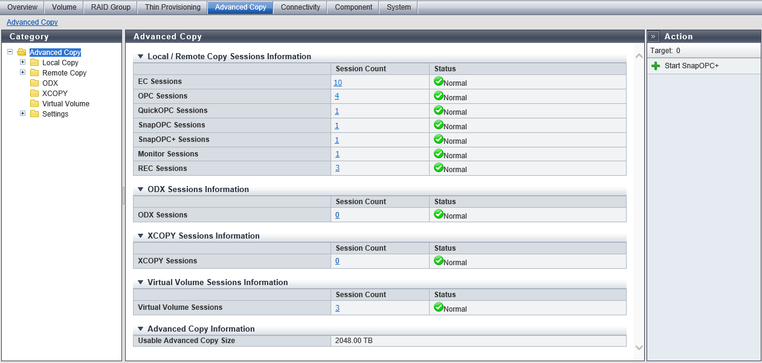This screenshot has height=363, width=762.
Task: Click the ODX folder icon in tree
Action: pyautogui.click(x=34, y=83)
